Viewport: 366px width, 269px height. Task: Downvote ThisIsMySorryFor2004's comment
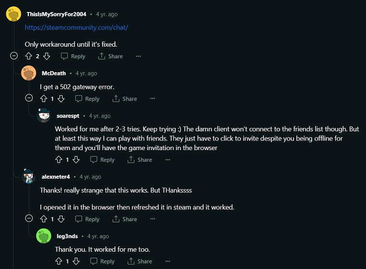(47, 56)
